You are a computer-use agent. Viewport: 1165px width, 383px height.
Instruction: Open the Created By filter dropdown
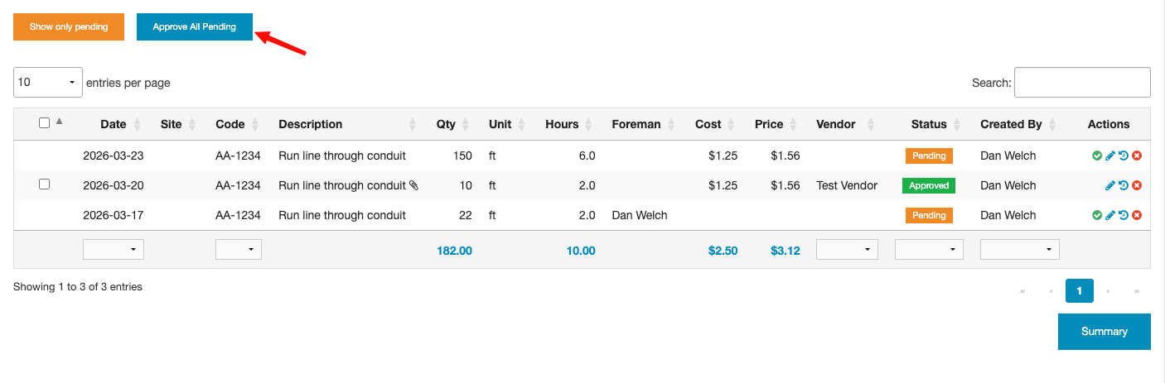tap(1019, 249)
